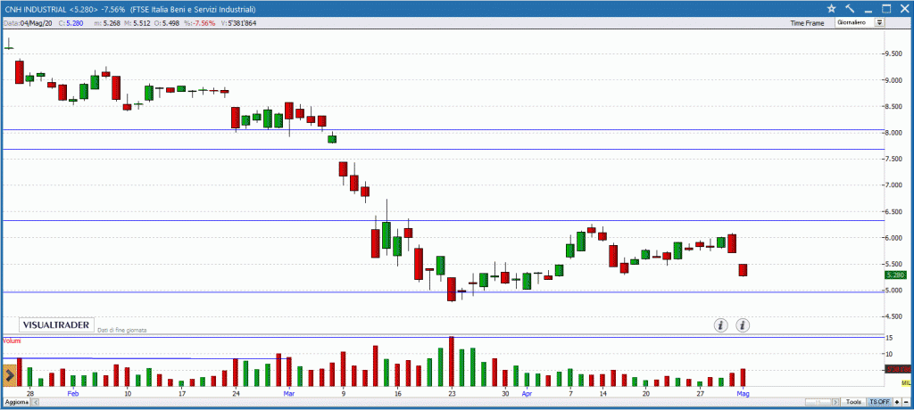The width and height of the screenshot is (914, 410).
Task: Open the second info icon near Mag
Action: [x=743, y=325]
